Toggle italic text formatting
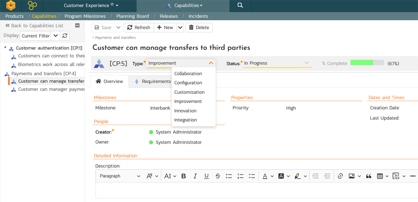The image size is (418, 202). (195, 176)
